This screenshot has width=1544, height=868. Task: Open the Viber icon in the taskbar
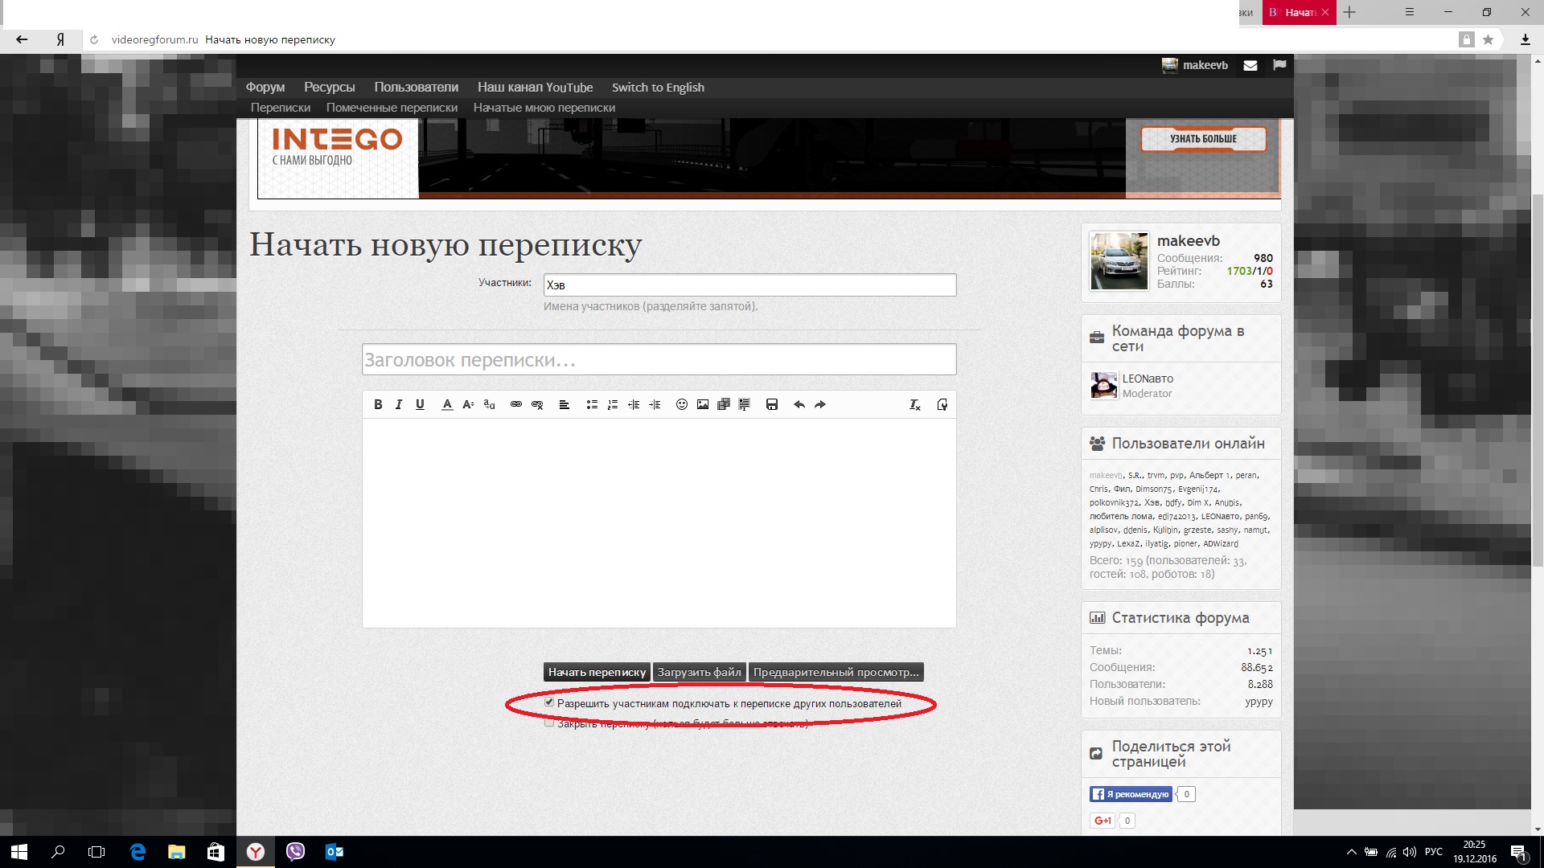tap(295, 852)
